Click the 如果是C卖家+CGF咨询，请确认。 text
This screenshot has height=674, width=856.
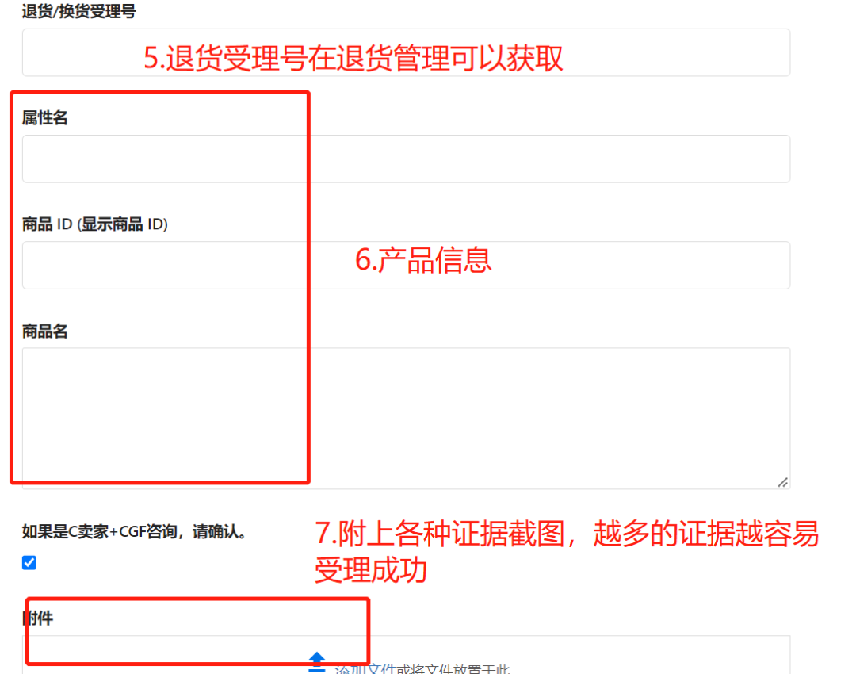coord(134,531)
